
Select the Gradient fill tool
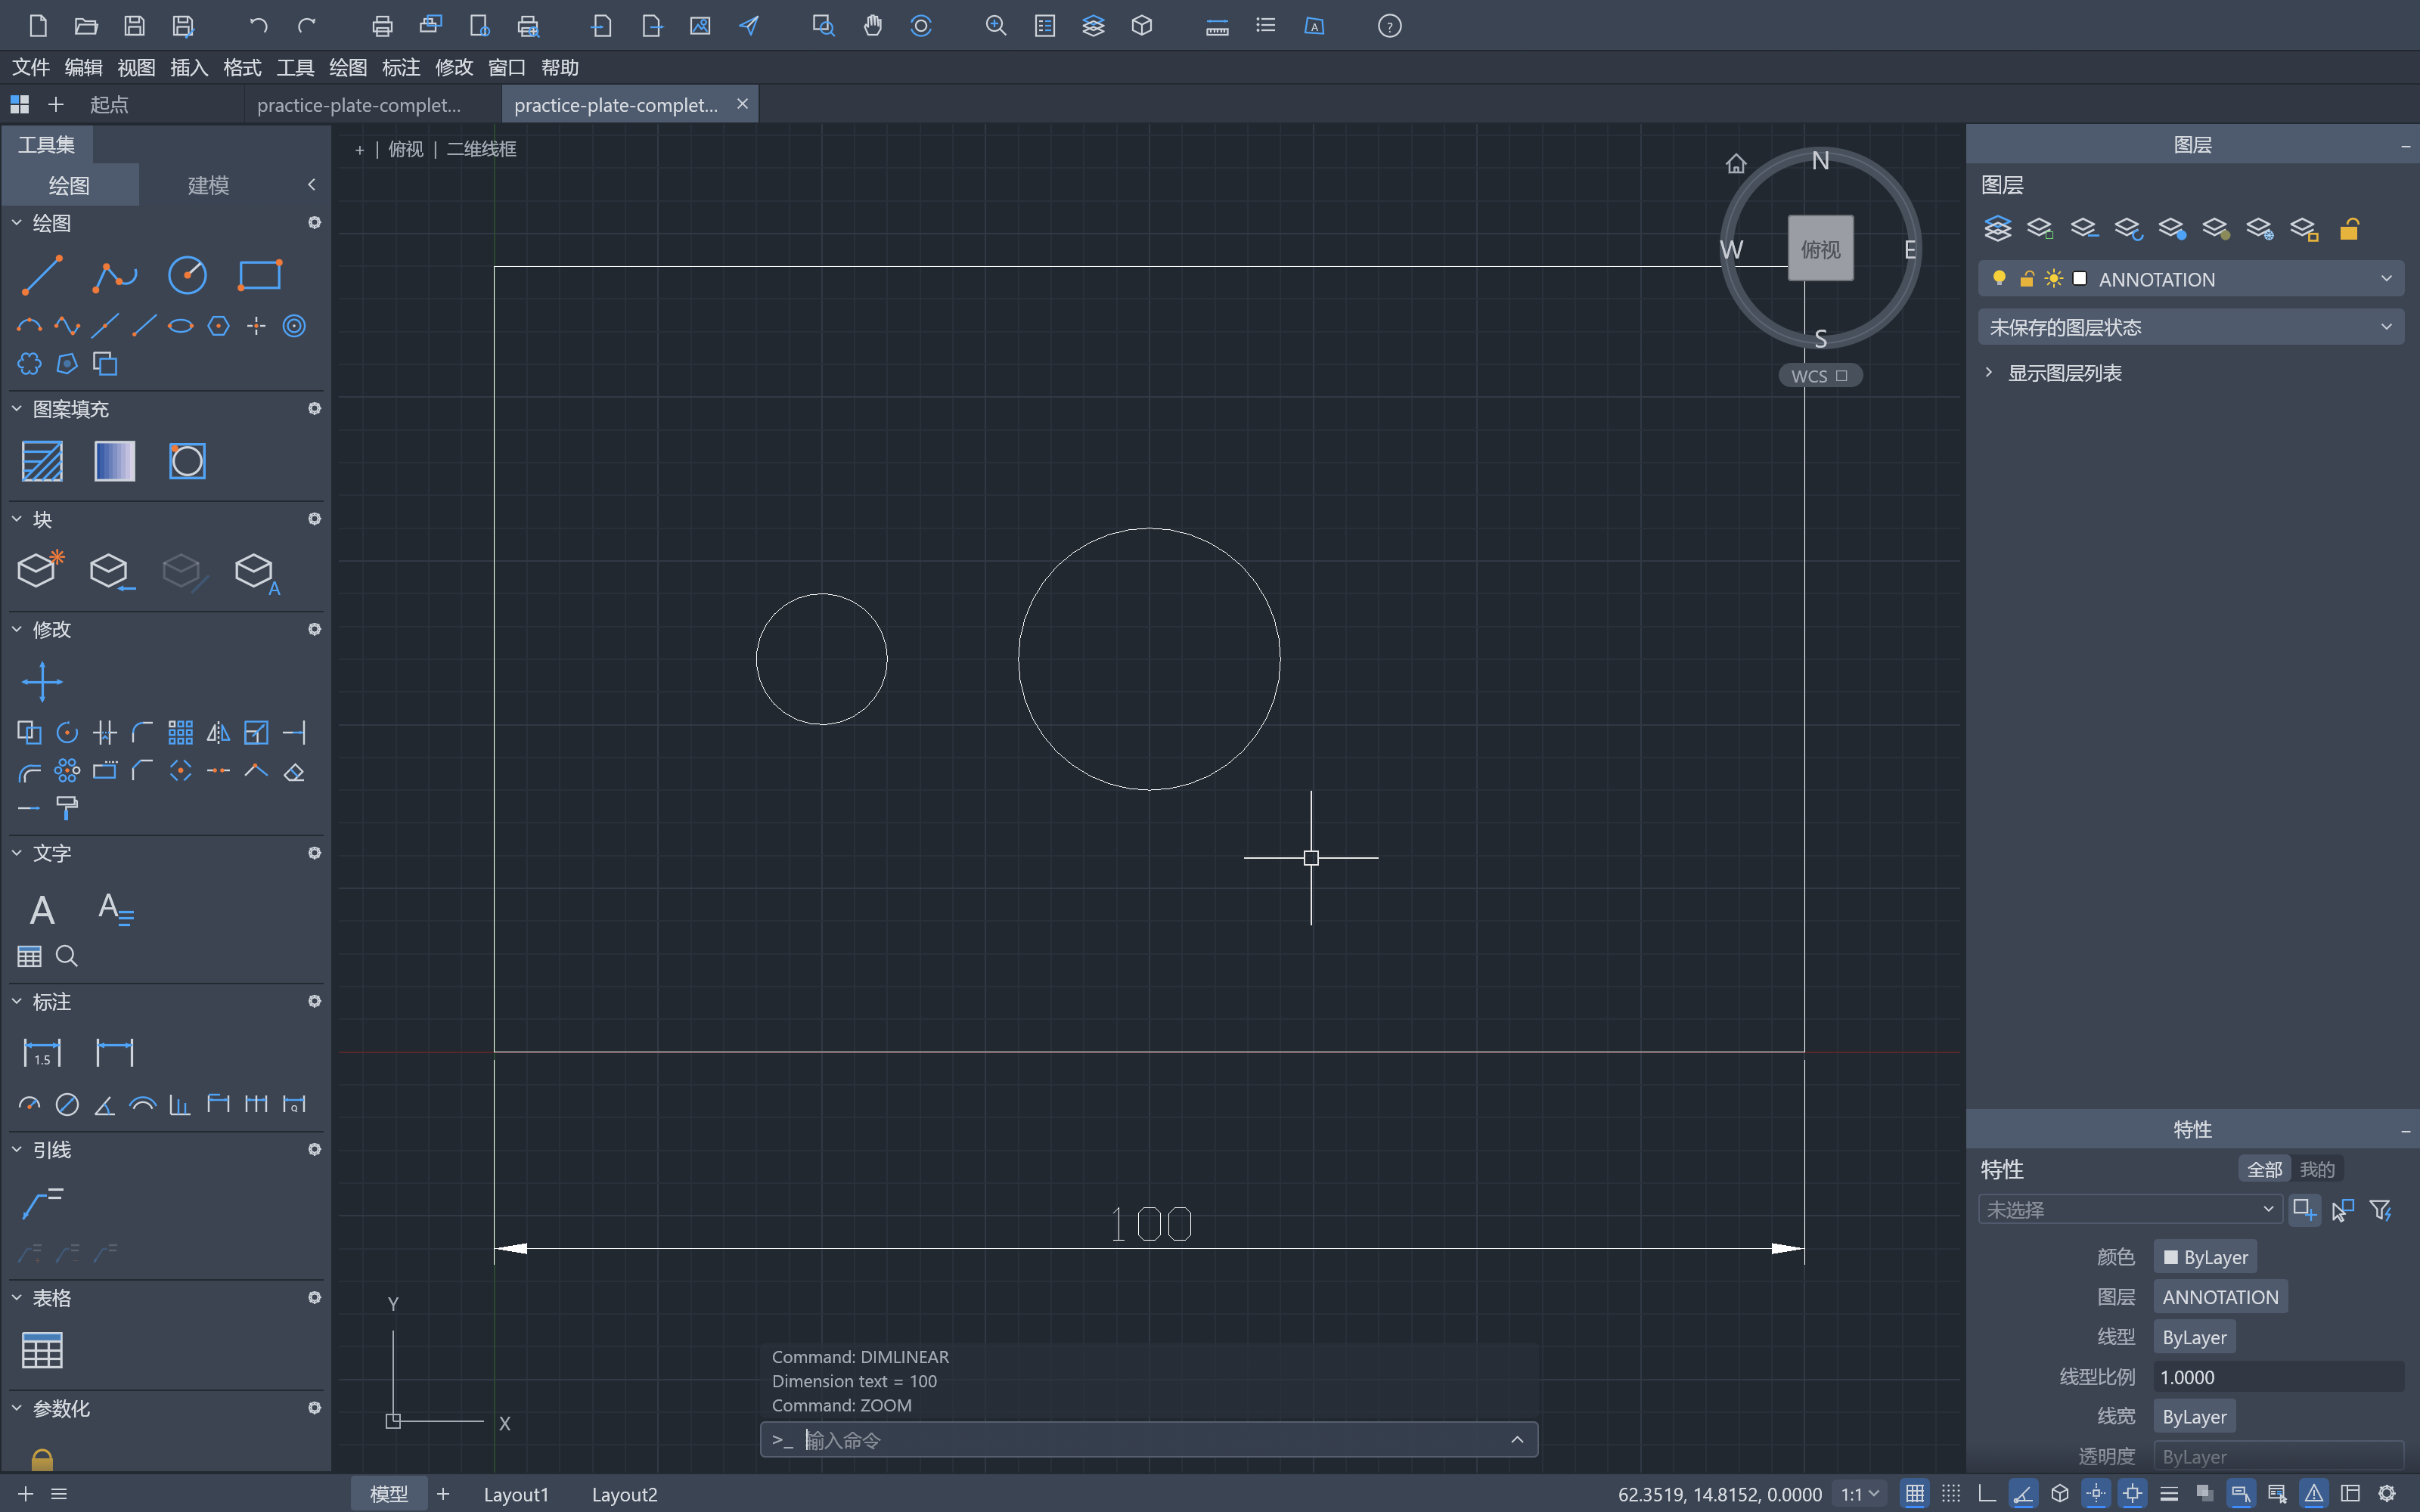point(114,461)
